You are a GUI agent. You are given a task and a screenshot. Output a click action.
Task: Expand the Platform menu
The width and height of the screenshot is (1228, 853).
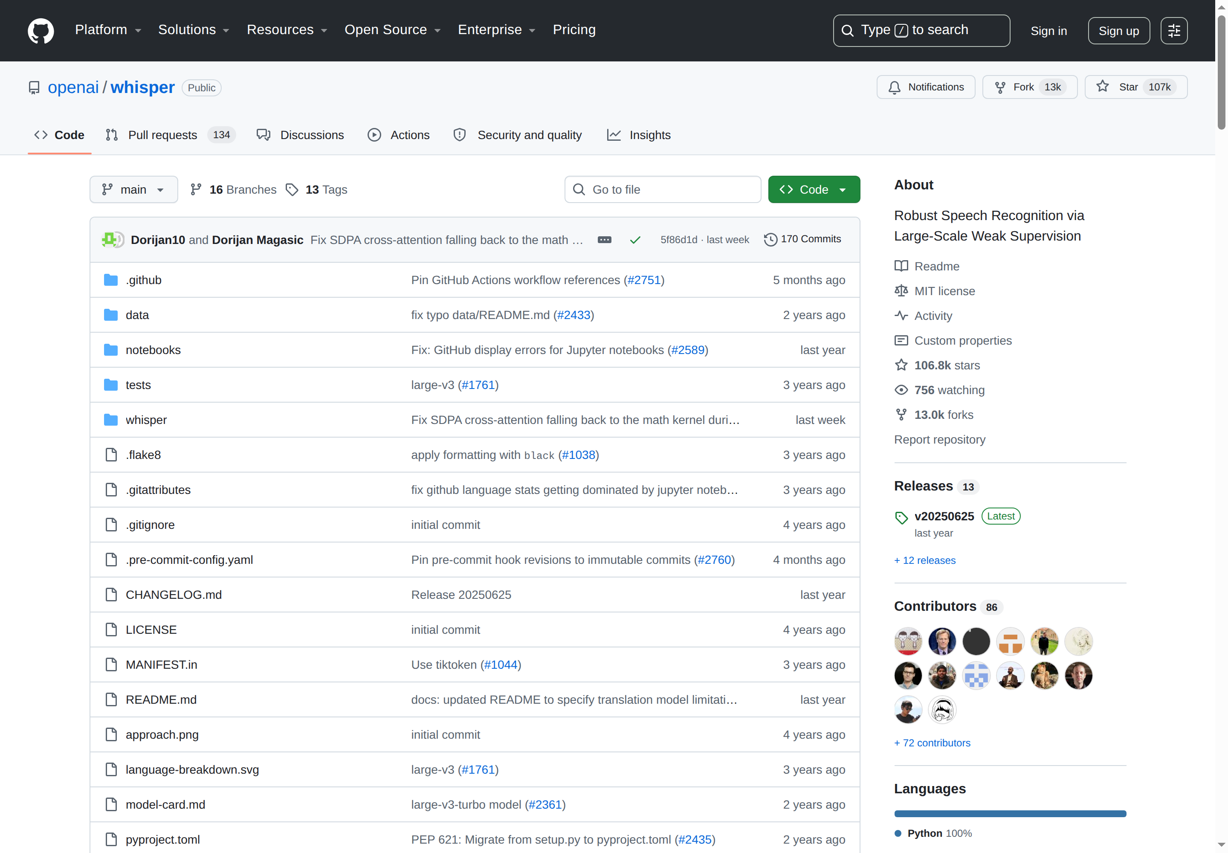(x=108, y=30)
